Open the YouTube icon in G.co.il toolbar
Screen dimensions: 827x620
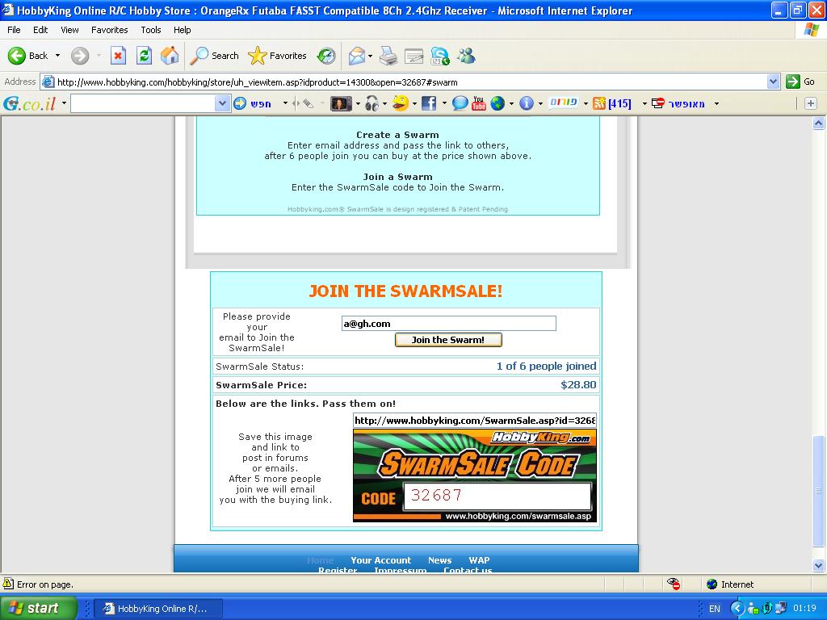click(478, 103)
